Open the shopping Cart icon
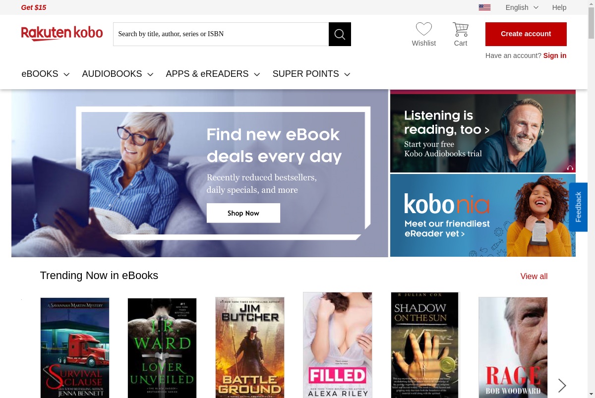Screen dimensions: 595x398 461,29
